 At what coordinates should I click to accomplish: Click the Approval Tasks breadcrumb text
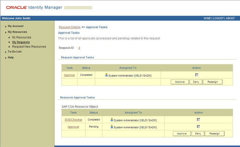click(97, 27)
